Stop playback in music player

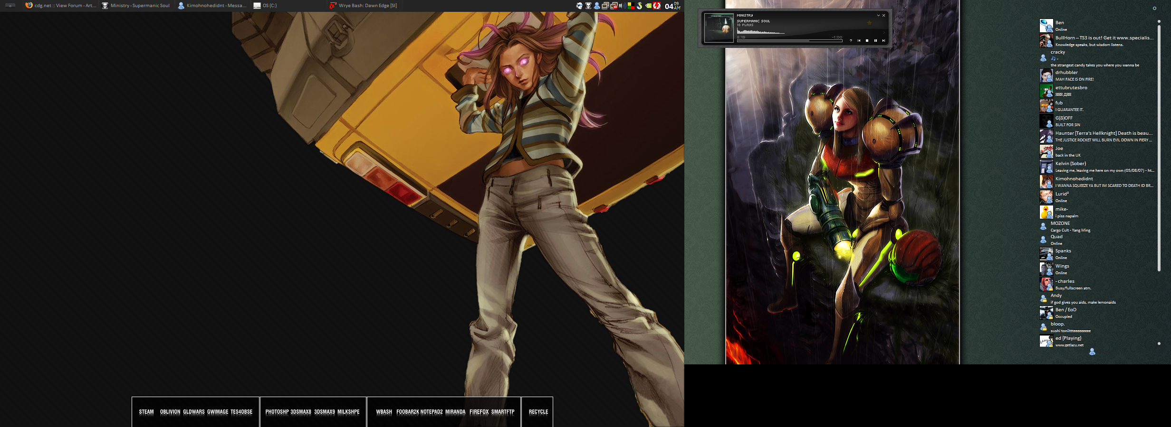coord(867,41)
